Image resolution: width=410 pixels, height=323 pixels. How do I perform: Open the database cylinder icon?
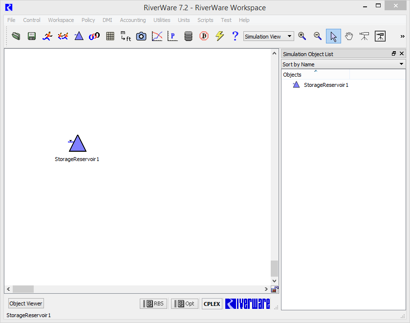(x=188, y=36)
